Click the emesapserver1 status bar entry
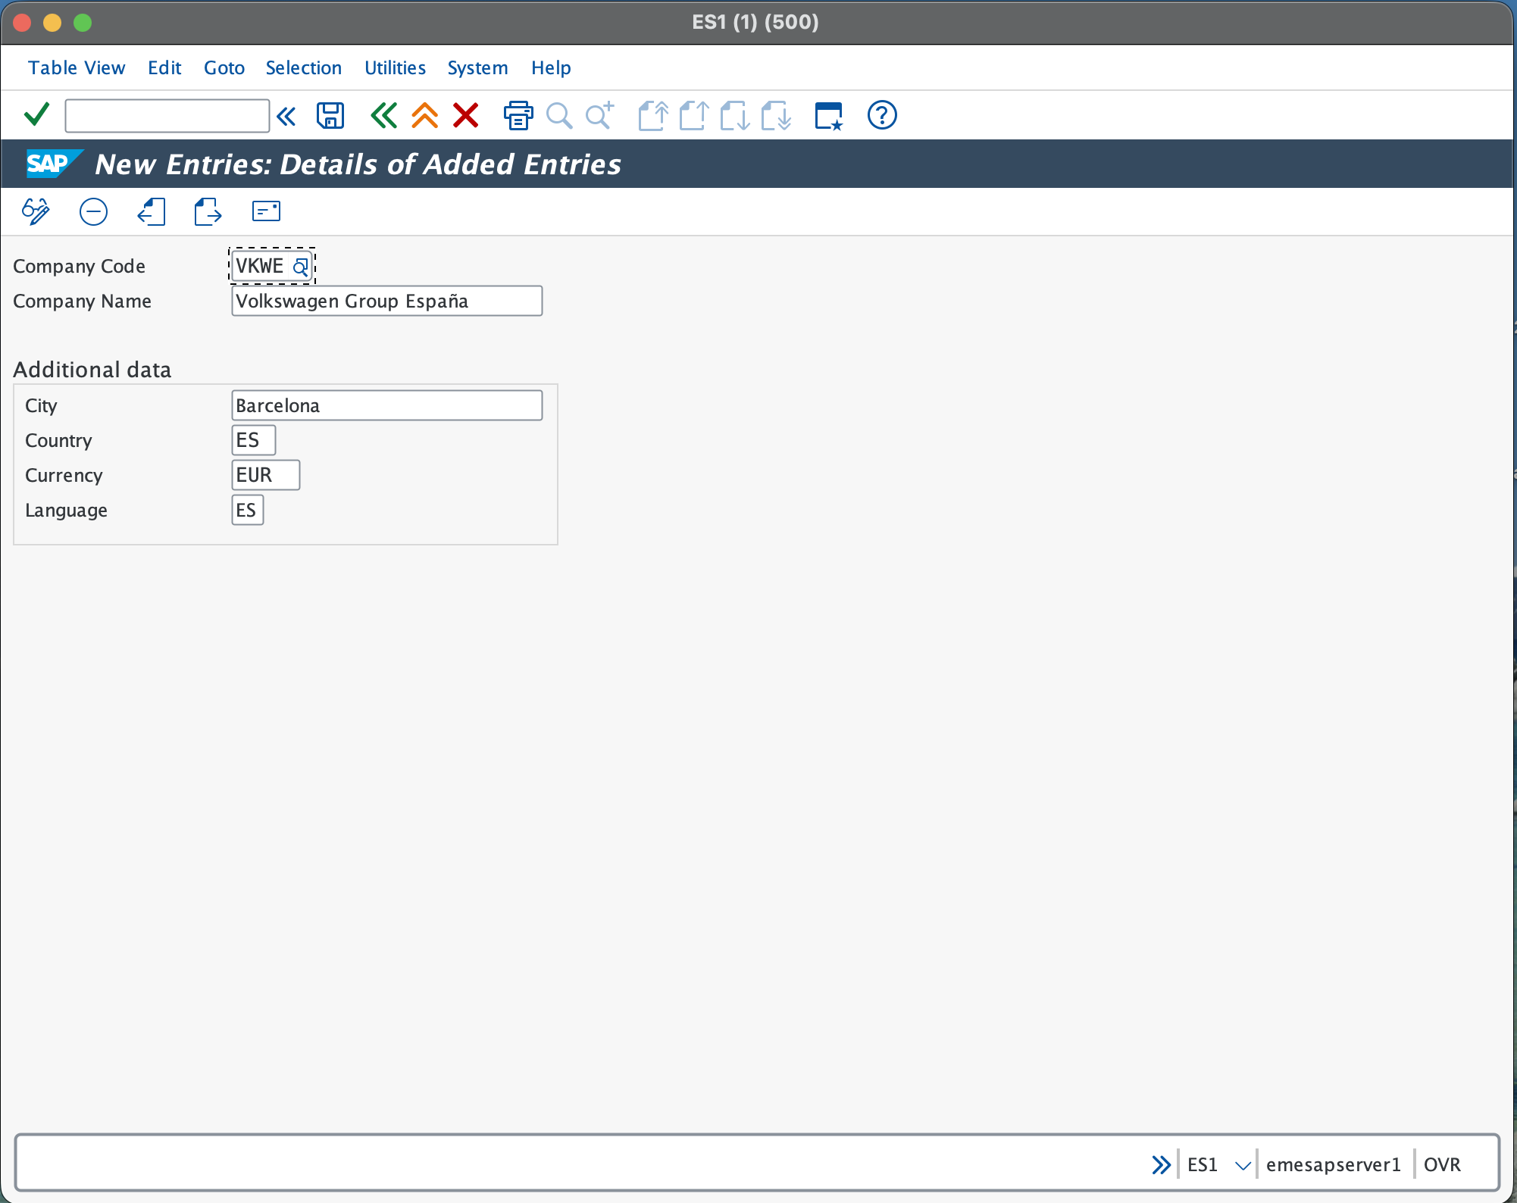 coord(1334,1164)
